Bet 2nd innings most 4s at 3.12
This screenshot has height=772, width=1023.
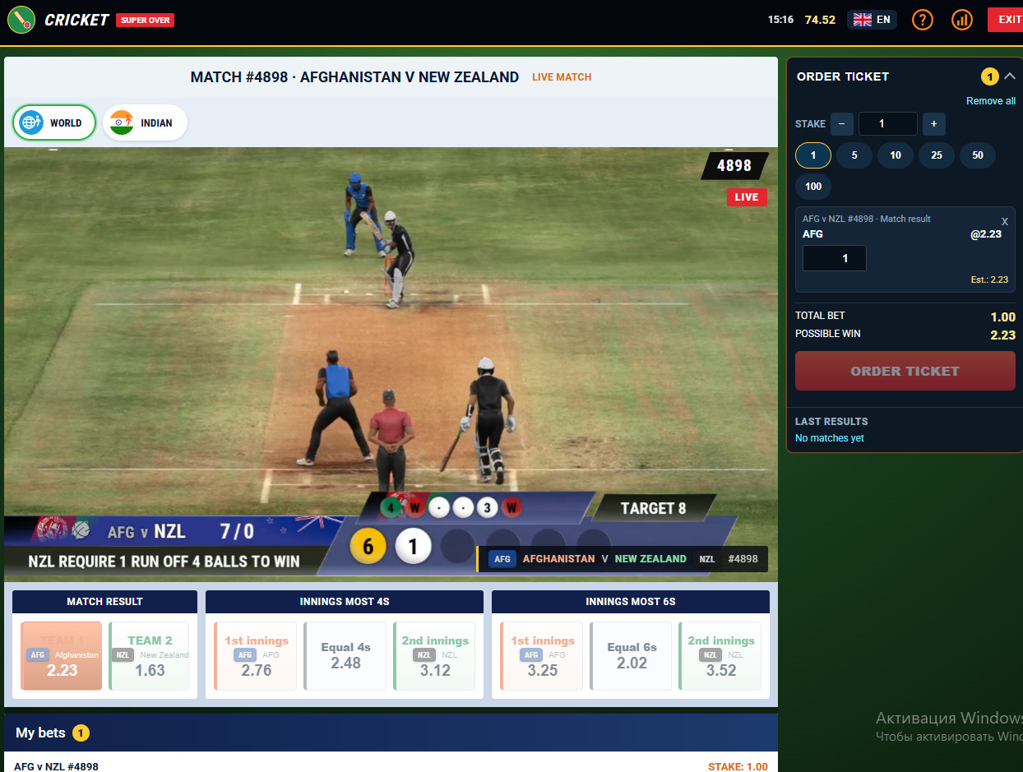coord(434,656)
